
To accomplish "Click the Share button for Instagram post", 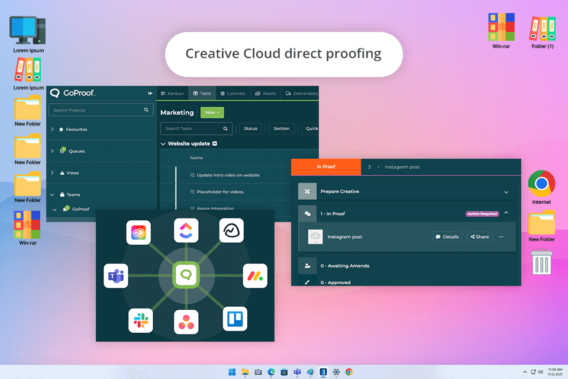I will click(480, 237).
